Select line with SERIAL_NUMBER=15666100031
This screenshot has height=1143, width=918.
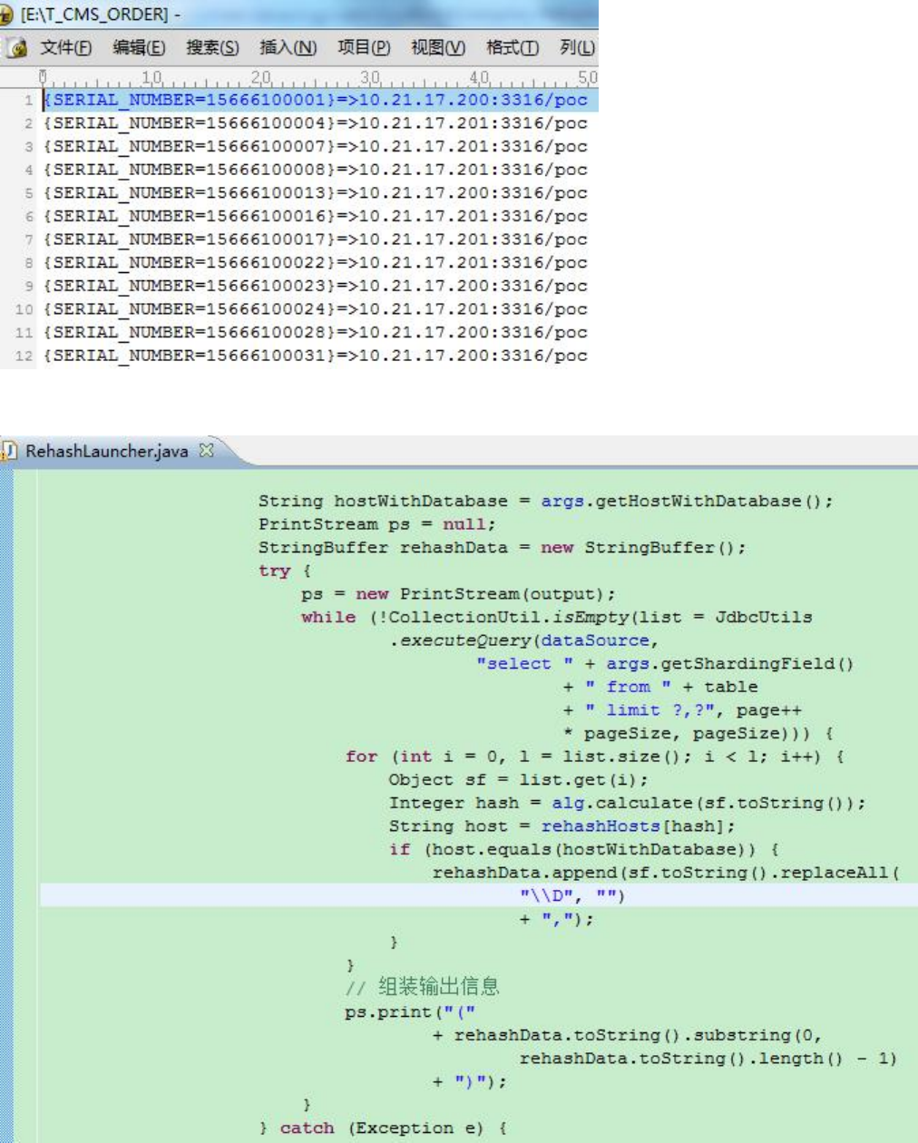click(x=316, y=356)
